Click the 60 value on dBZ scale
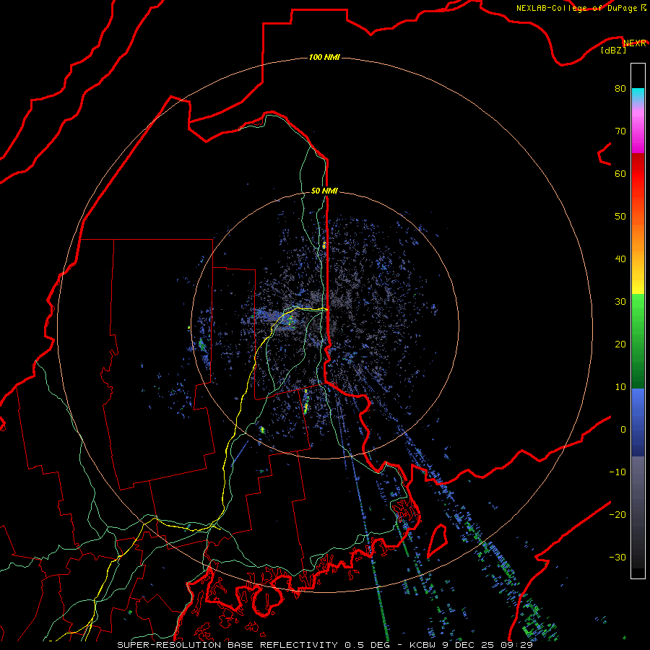650x650 pixels. [620, 173]
